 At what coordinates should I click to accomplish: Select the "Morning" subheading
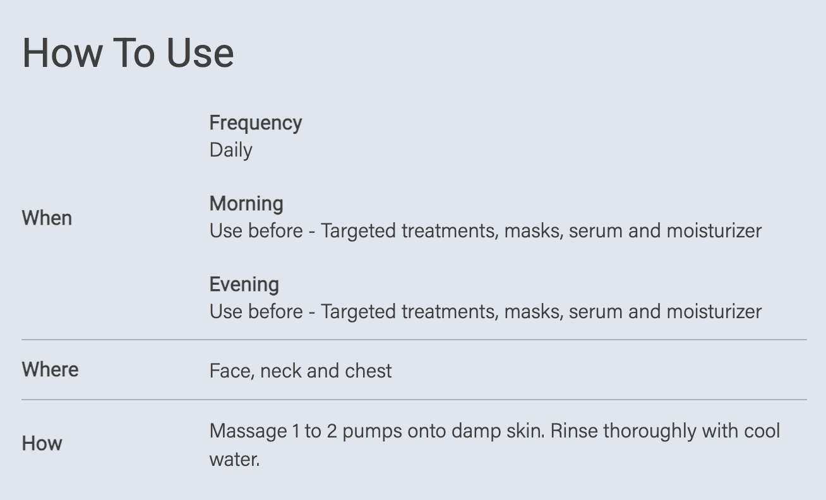pyautogui.click(x=246, y=203)
